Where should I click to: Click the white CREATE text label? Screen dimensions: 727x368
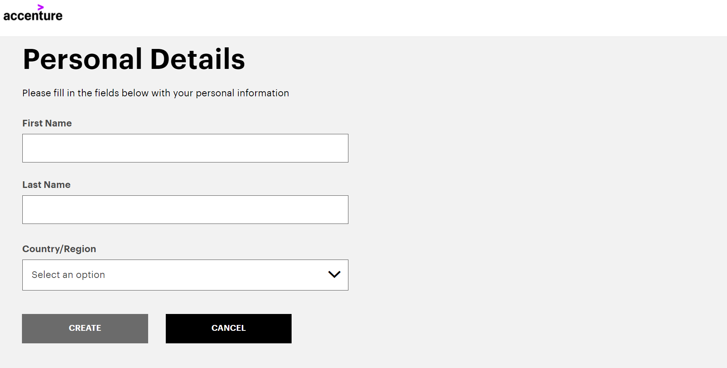tap(85, 328)
